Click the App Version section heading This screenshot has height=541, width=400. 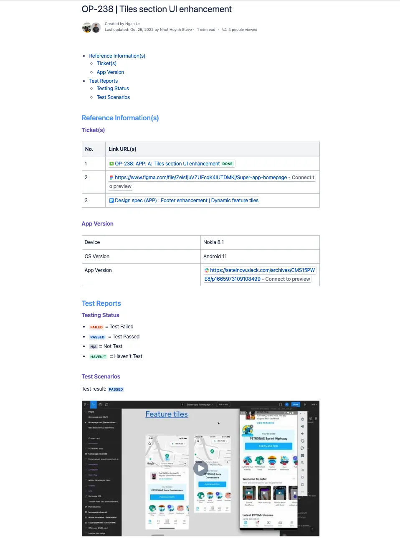(97, 224)
